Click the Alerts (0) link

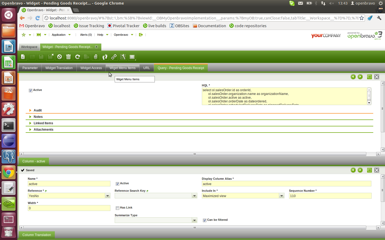pos(86,35)
